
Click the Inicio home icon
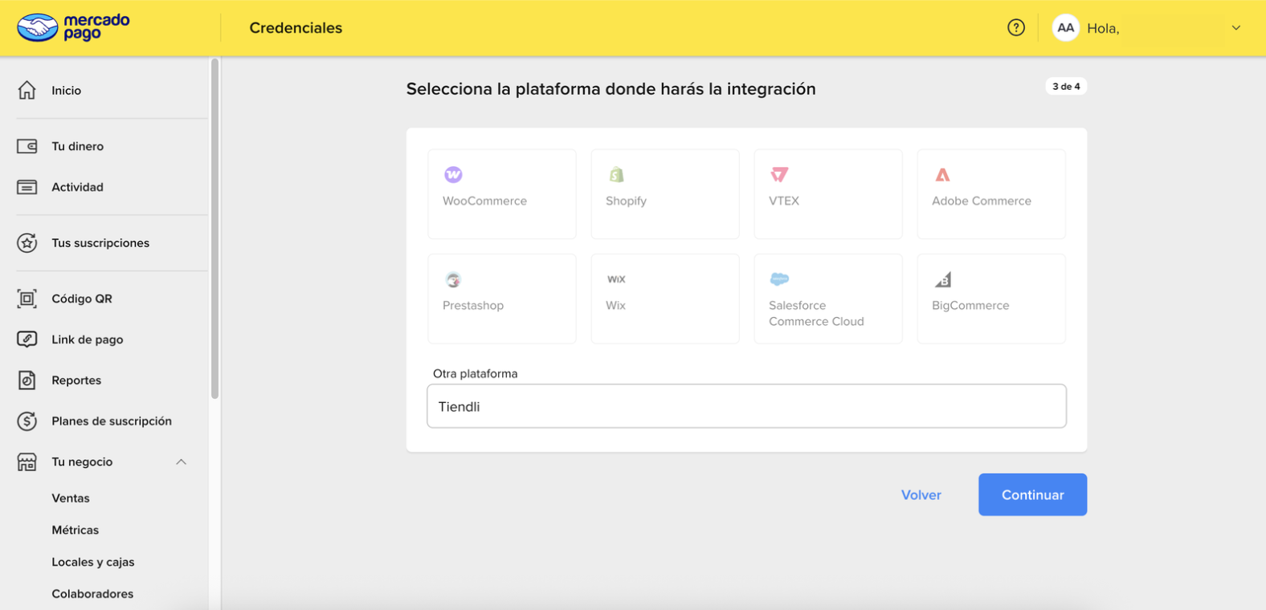(x=27, y=90)
